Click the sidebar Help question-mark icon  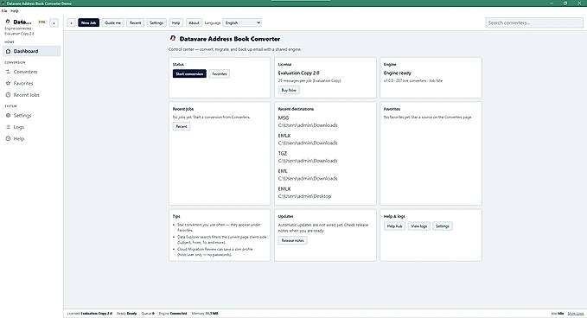[9, 138]
